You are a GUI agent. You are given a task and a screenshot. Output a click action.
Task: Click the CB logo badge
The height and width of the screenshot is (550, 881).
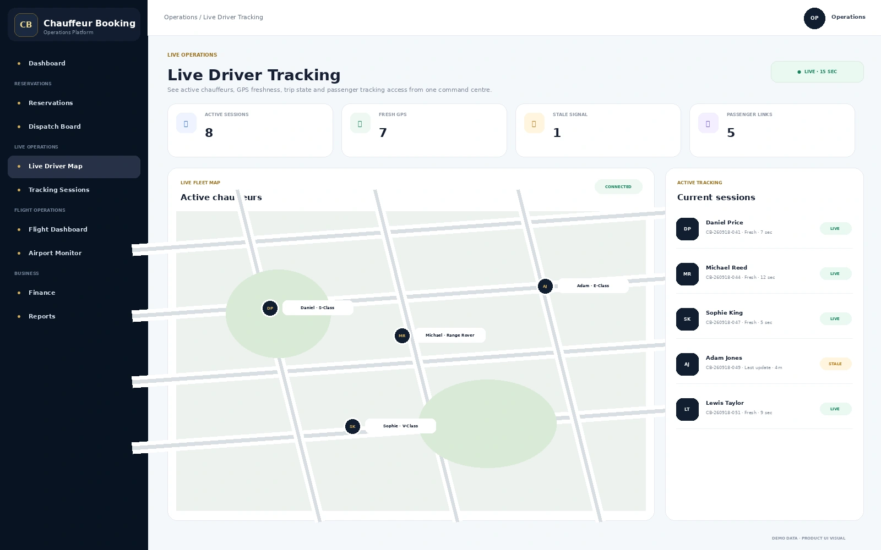point(26,25)
